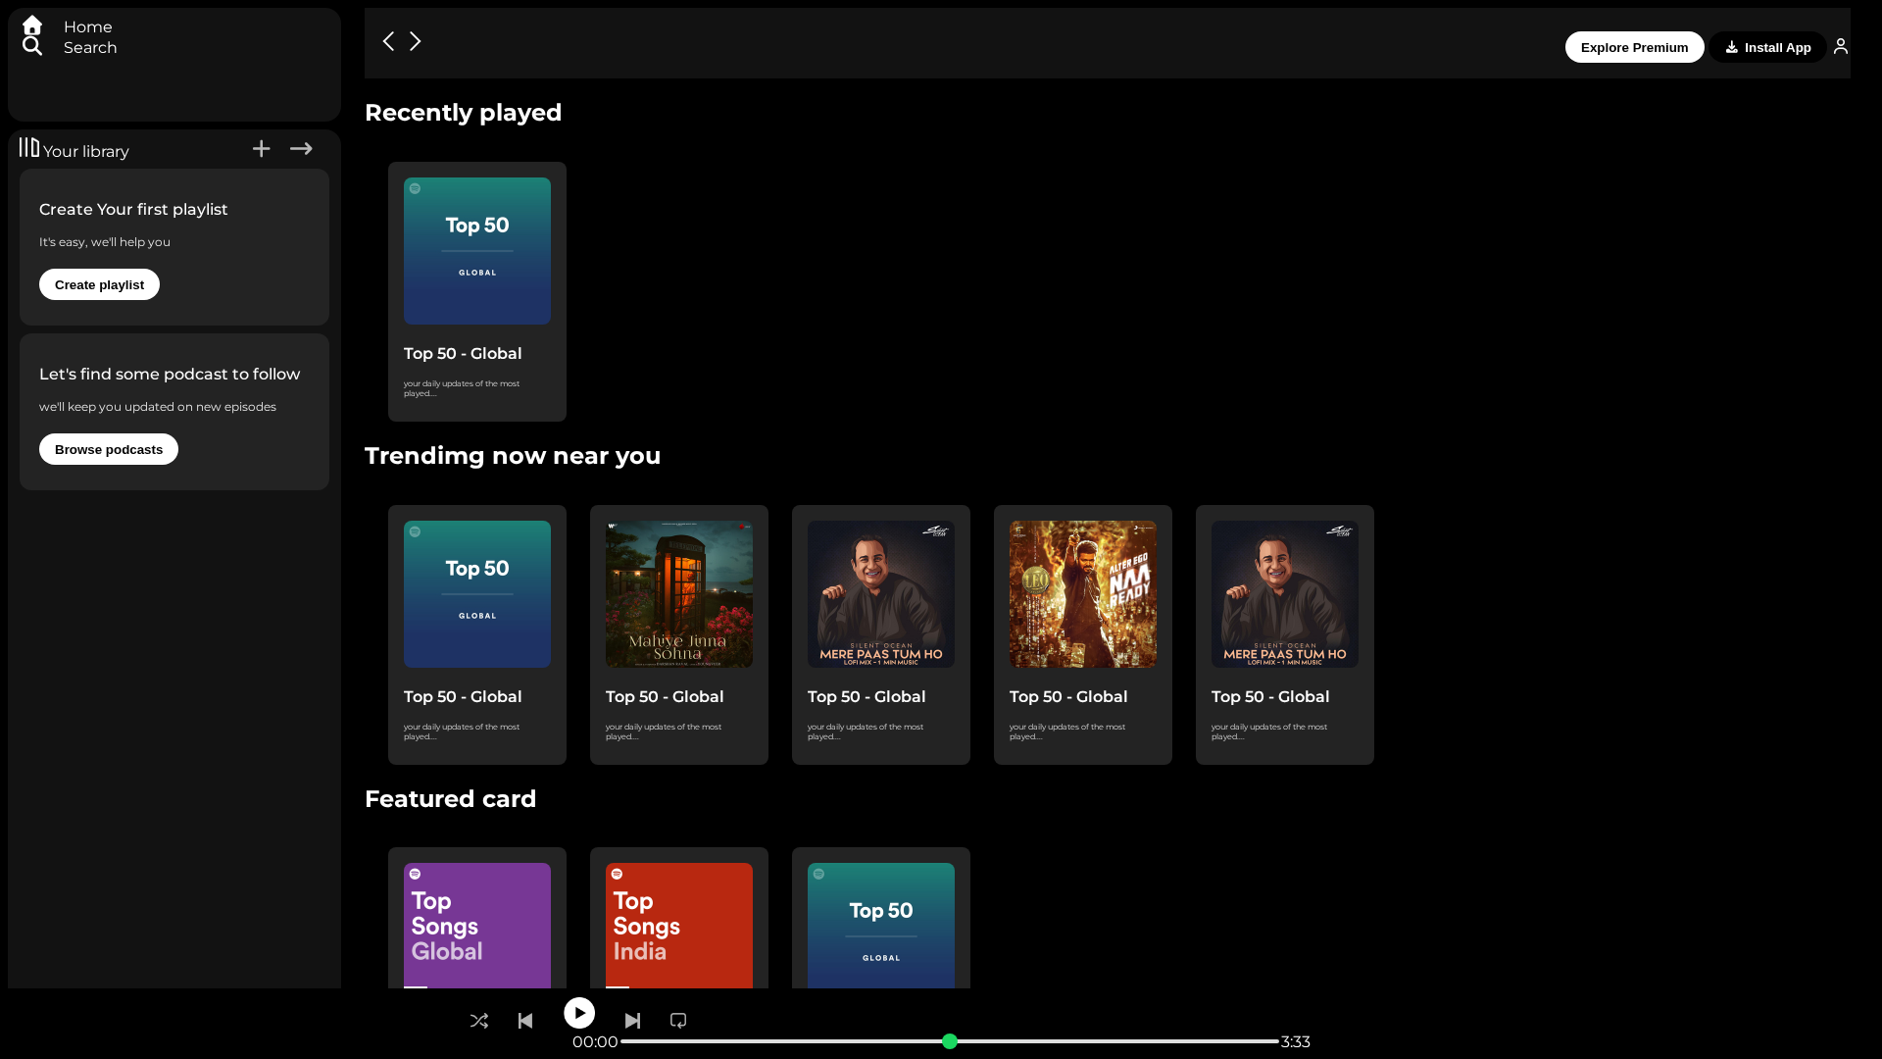Open the Mahiye Jinna Sohna album cover

click(679, 594)
